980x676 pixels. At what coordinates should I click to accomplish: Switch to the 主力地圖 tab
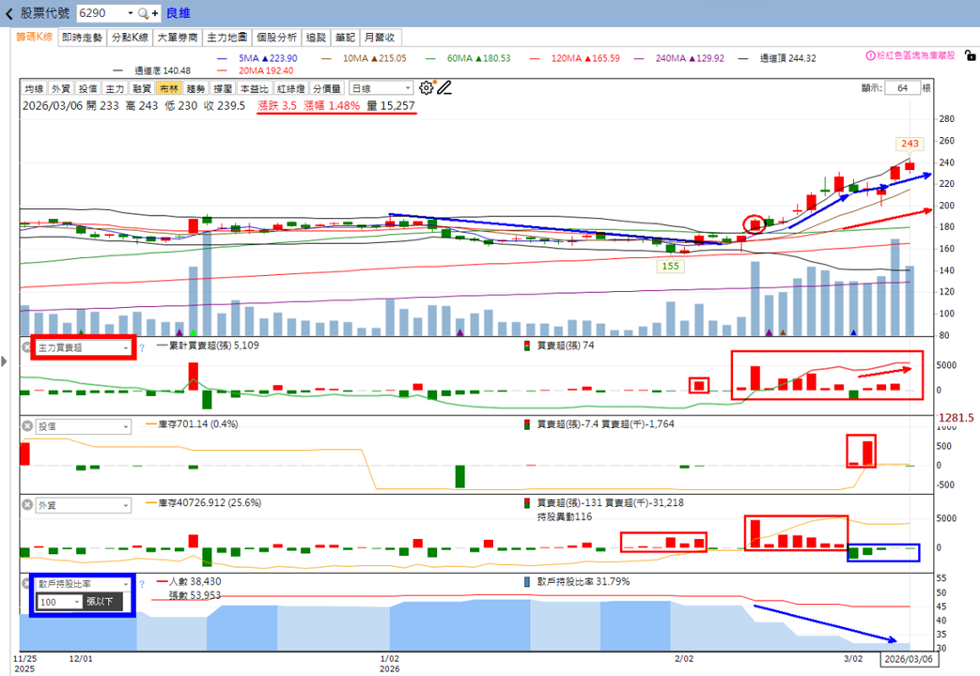click(226, 38)
